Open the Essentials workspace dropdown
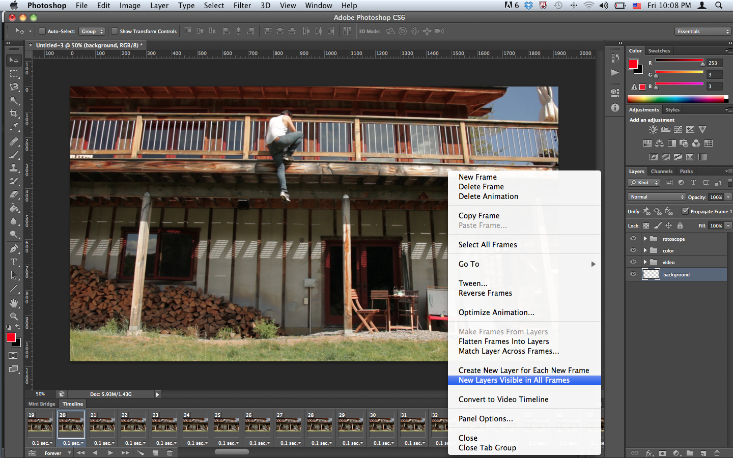 pos(703,32)
